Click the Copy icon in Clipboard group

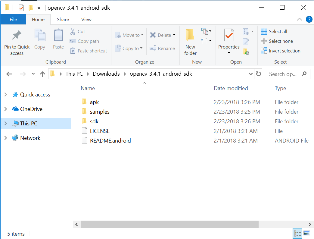(40, 35)
